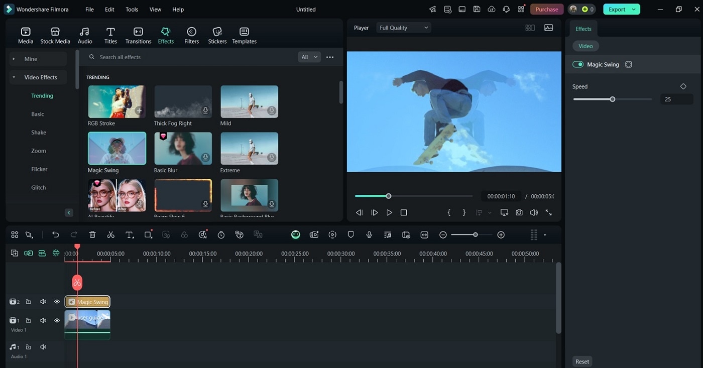Select the Basic Blur effect thumbnail
The width and height of the screenshot is (703, 368).
183,149
